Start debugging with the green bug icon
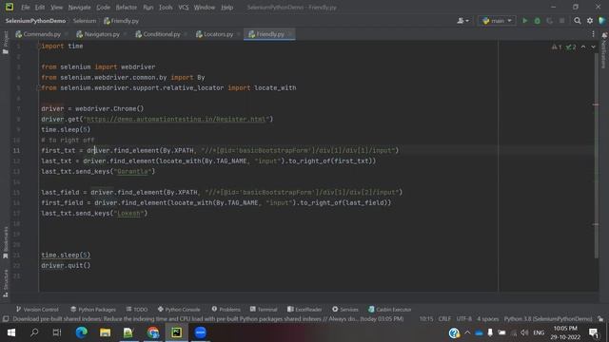 [537, 21]
